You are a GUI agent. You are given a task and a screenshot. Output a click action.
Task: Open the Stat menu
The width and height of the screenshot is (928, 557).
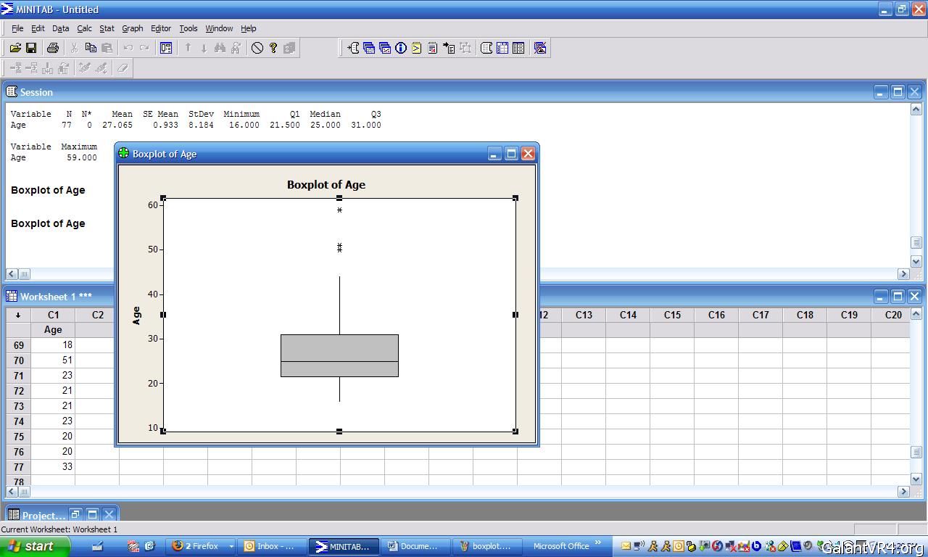(107, 28)
